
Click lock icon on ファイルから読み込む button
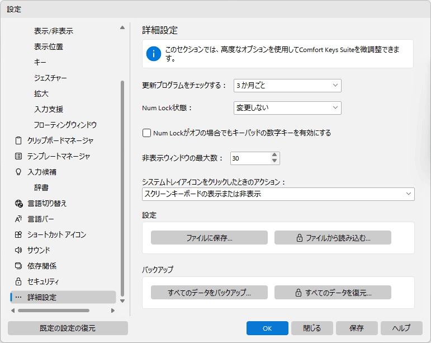coord(299,238)
